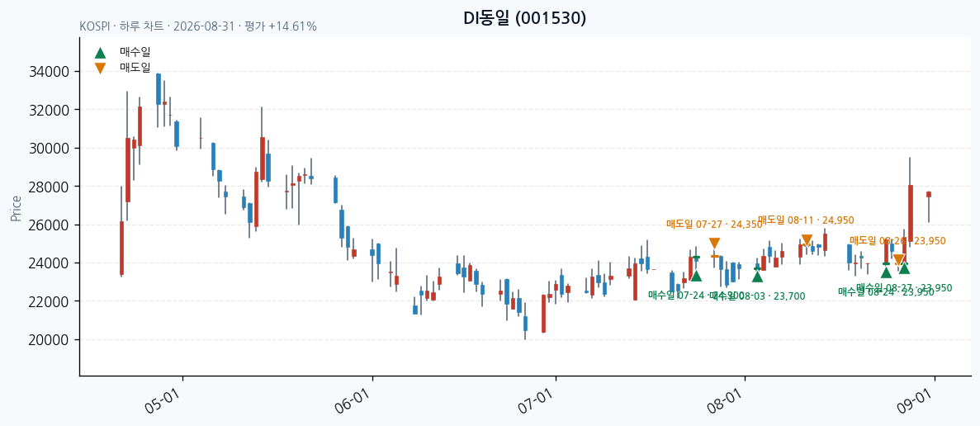Click the sell marker triangle for 08-11

[x=807, y=240]
